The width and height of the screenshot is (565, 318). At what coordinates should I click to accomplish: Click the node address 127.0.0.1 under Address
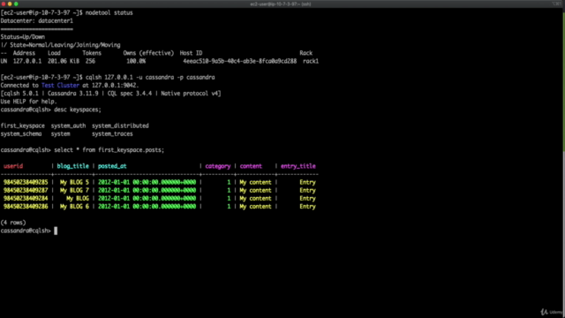click(x=27, y=61)
